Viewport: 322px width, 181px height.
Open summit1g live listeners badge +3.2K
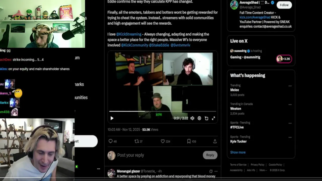tap(284, 59)
